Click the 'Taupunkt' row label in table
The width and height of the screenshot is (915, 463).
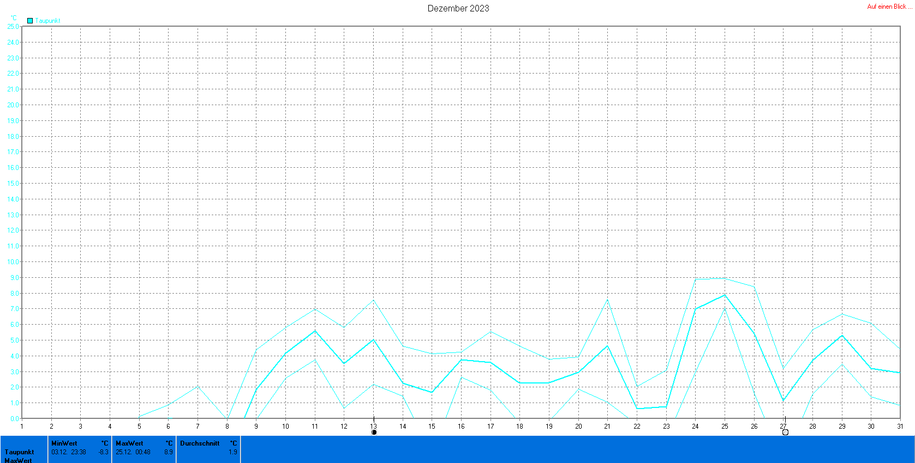coord(20,452)
